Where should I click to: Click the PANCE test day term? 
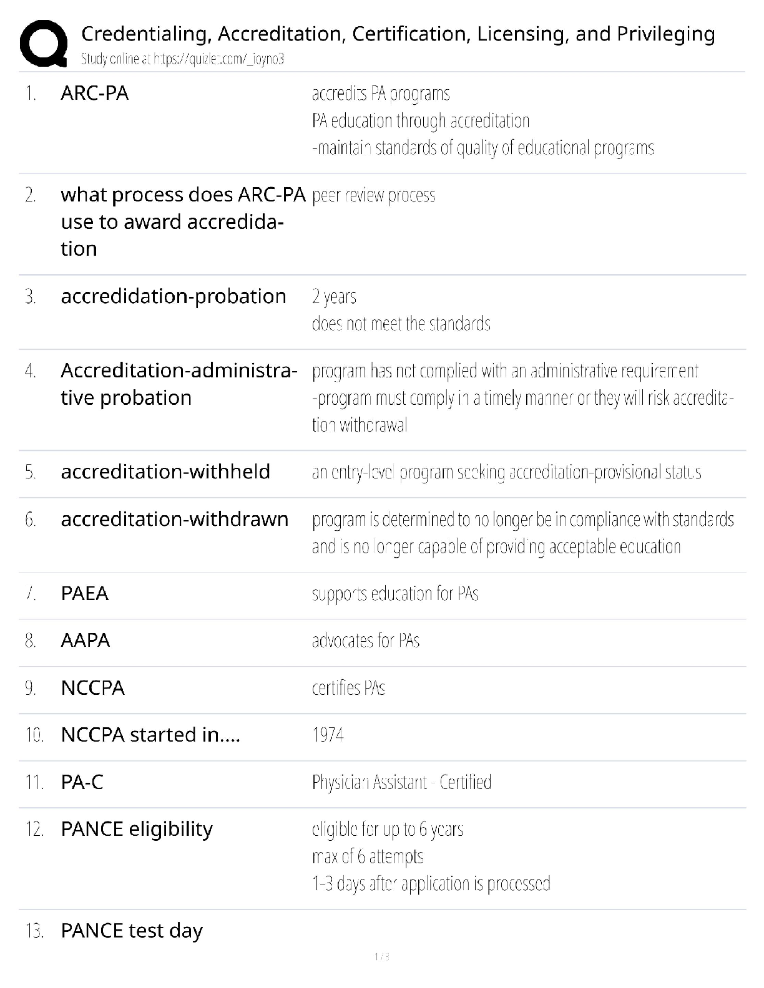[x=132, y=931]
